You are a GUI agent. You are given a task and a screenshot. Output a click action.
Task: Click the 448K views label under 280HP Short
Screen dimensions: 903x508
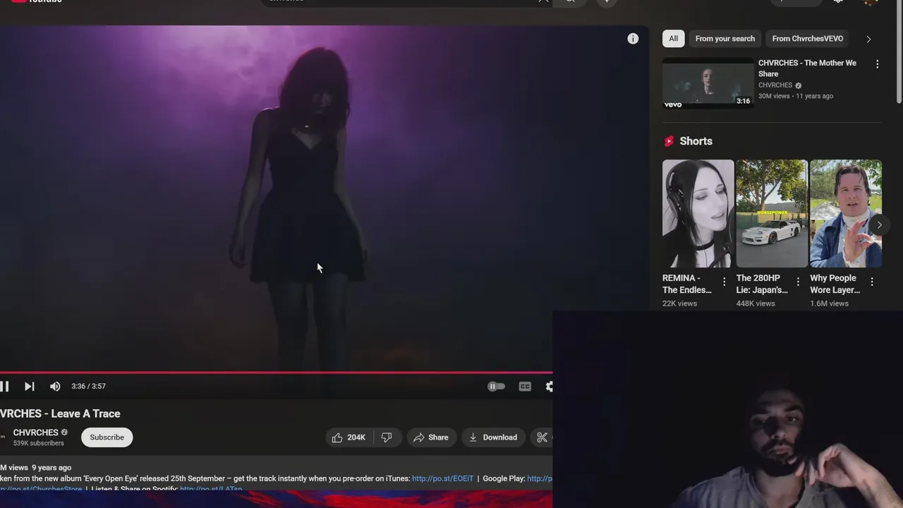(756, 303)
